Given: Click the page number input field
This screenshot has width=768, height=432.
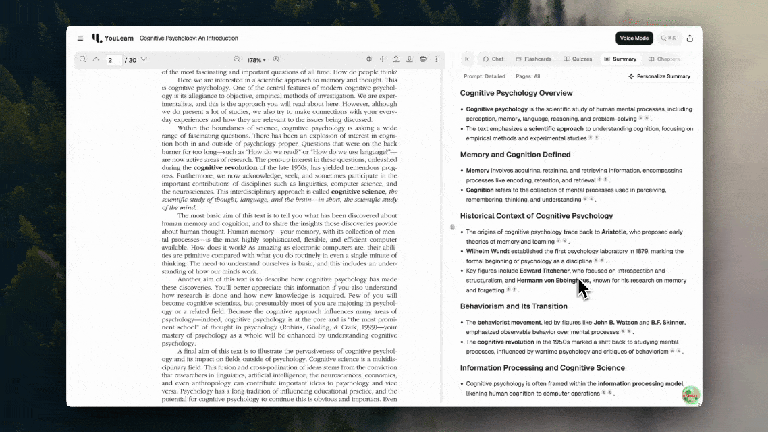Looking at the screenshot, I should pyautogui.click(x=113, y=60).
